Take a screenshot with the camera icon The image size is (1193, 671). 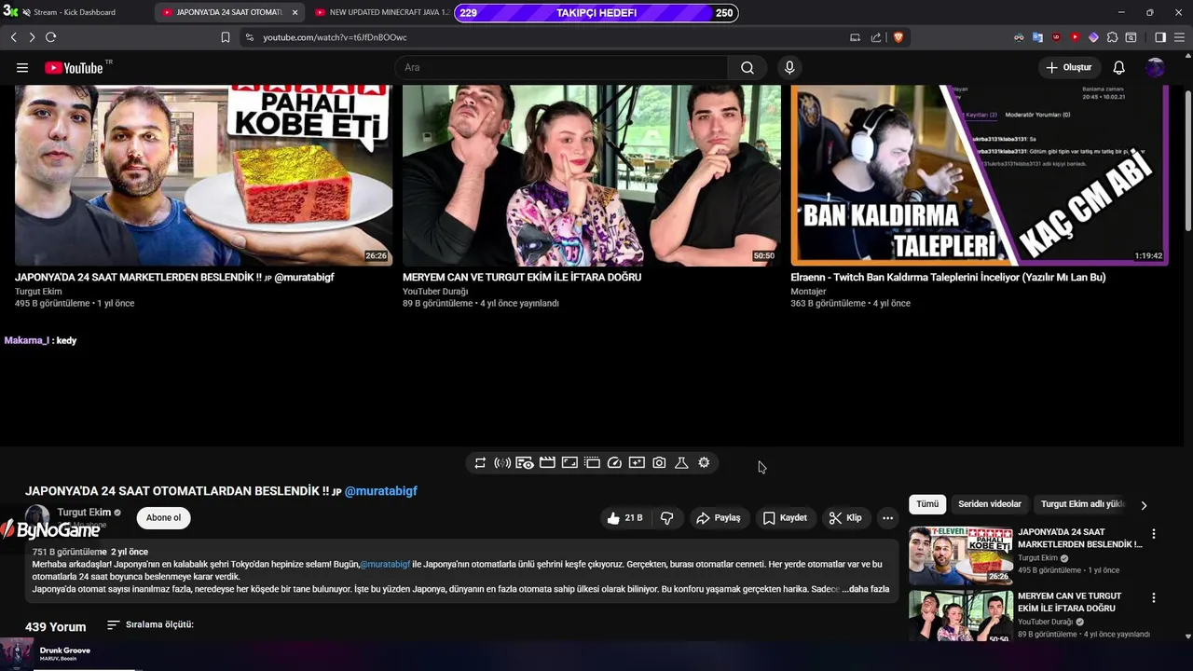point(659,462)
